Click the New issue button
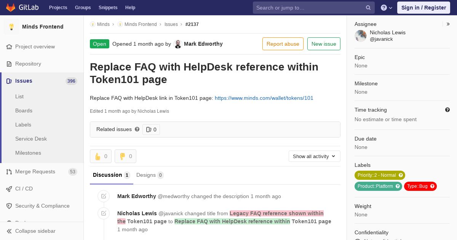The width and height of the screenshot is (457, 240). click(x=324, y=44)
